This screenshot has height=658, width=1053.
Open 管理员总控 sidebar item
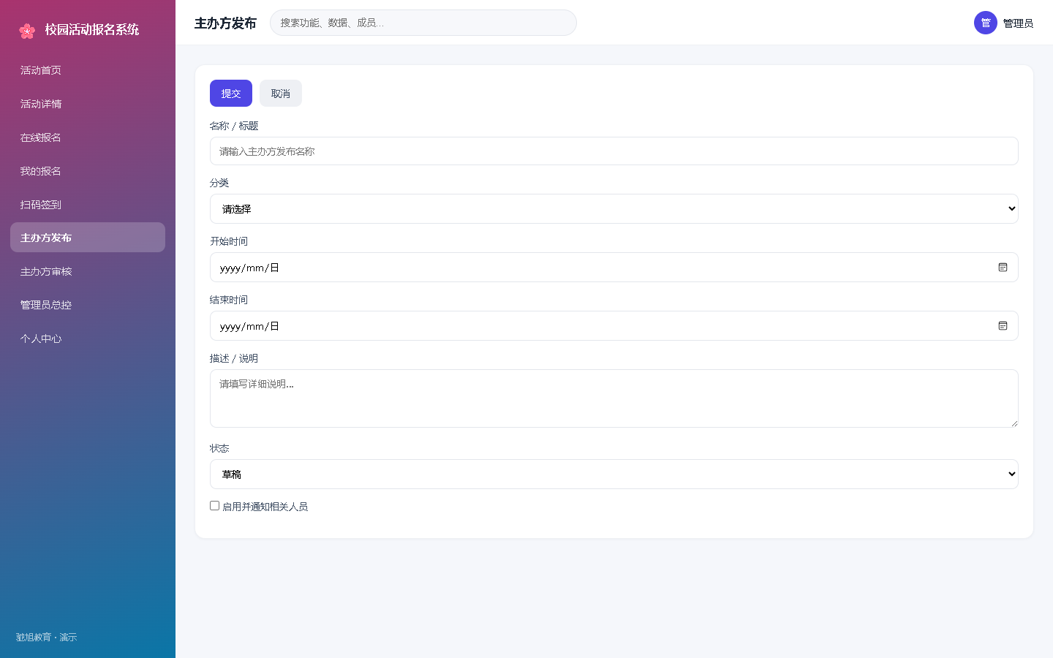[88, 305]
